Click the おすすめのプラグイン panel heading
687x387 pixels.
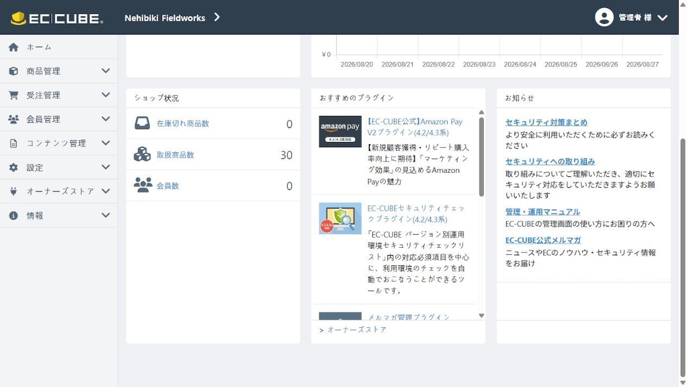click(x=357, y=98)
